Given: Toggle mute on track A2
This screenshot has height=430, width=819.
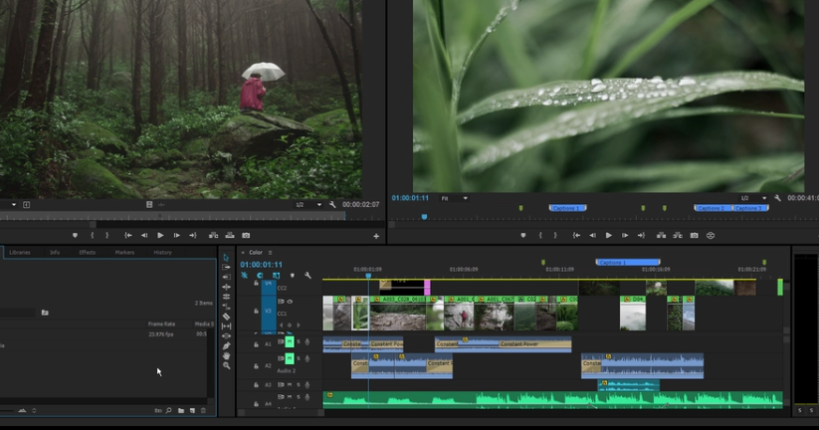Looking at the screenshot, I should point(290,359).
